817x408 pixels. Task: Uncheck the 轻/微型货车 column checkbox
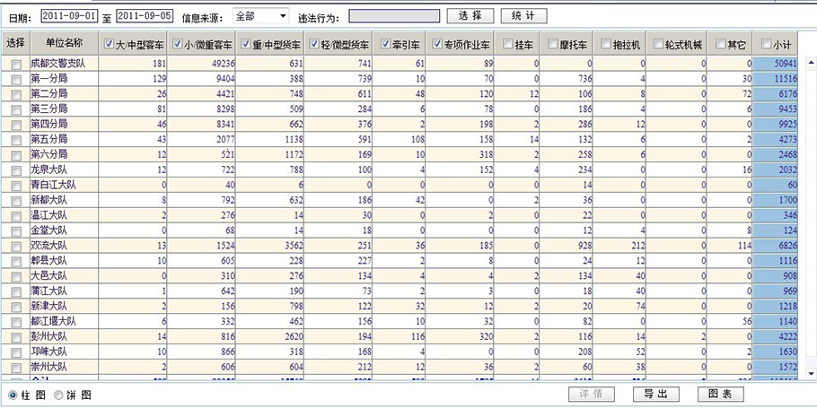click(x=314, y=44)
